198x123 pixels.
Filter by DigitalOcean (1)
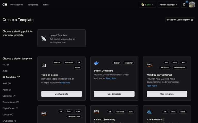(10, 108)
